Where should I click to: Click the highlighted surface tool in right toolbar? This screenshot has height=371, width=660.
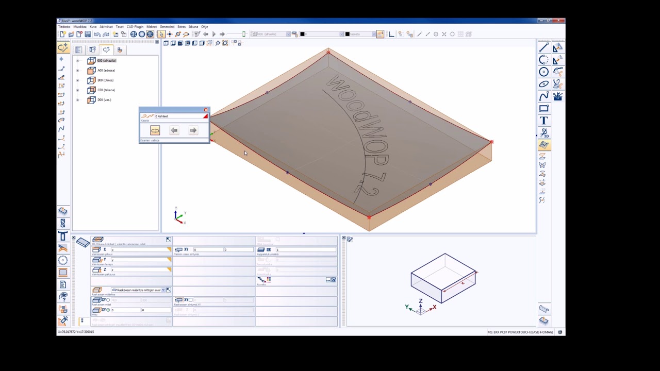(x=543, y=145)
